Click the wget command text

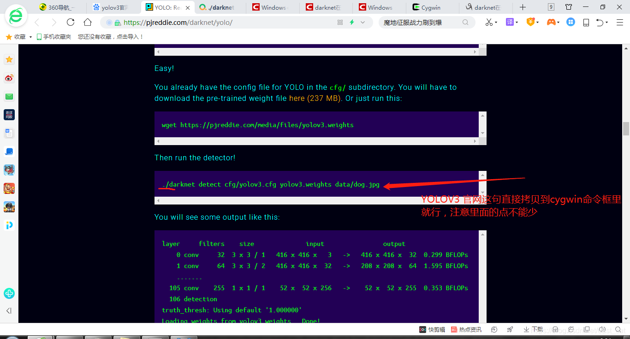[x=258, y=125]
